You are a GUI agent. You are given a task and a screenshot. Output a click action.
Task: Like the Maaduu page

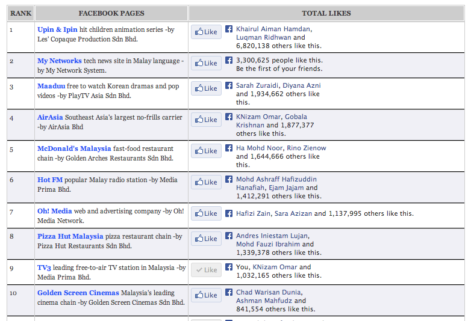[206, 88]
